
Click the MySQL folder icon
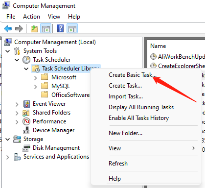pyautogui.click(x=45, y=86)
